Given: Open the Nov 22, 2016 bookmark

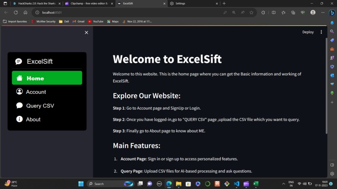Looking at the screenshot, I should pos(137,21).
